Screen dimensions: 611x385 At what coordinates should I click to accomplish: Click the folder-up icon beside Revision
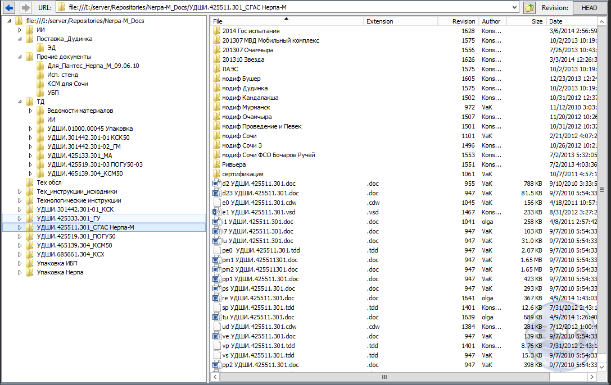[x=529, y=7]
